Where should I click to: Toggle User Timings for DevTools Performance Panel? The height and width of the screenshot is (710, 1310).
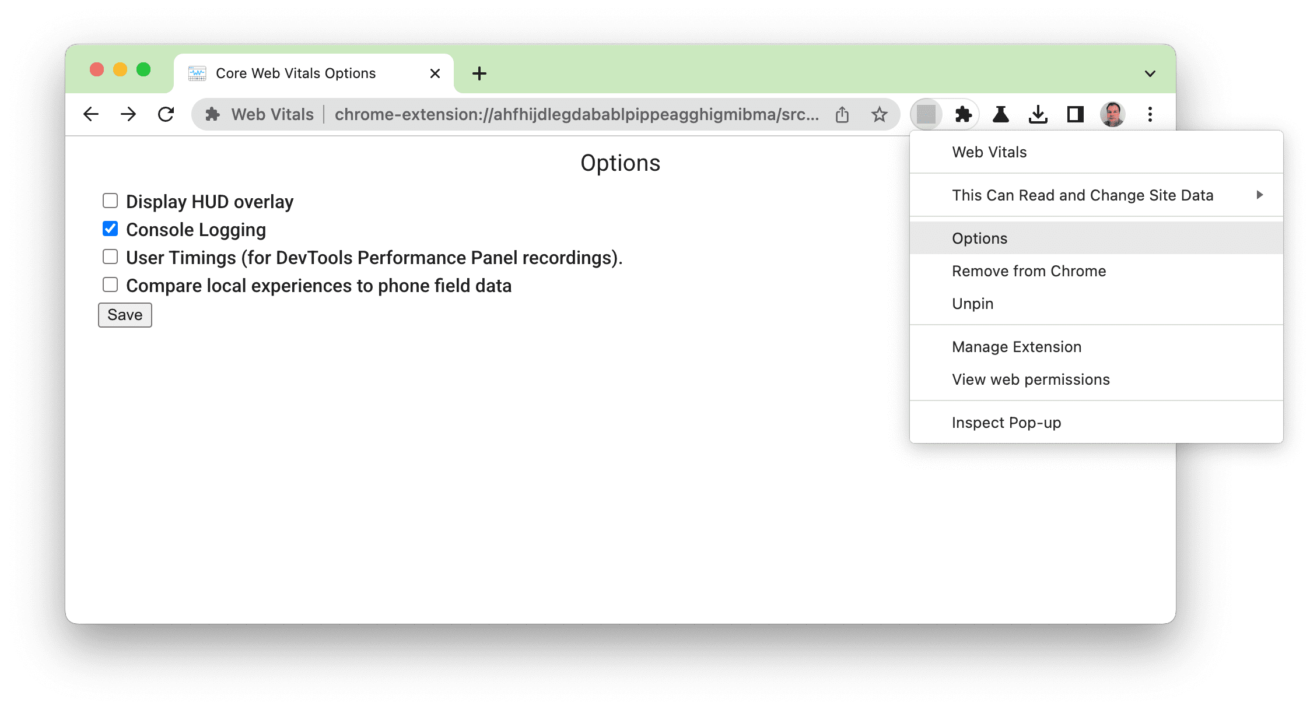pos(111,257)
